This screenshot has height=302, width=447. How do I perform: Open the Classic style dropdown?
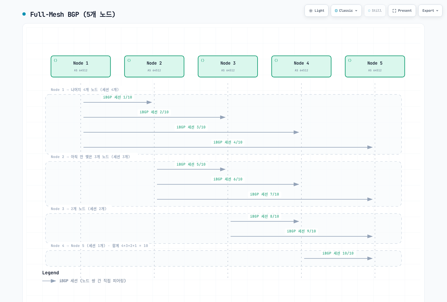[x=346, y=11]
